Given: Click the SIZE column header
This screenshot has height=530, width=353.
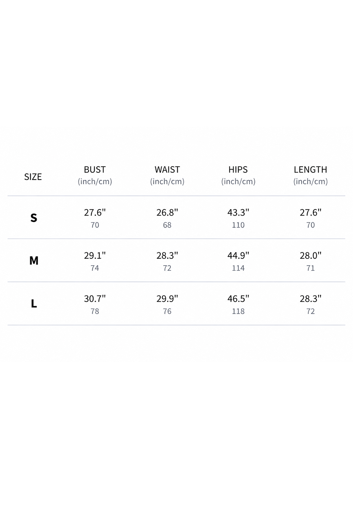Looking at the screenshot, I should point(33,177).
